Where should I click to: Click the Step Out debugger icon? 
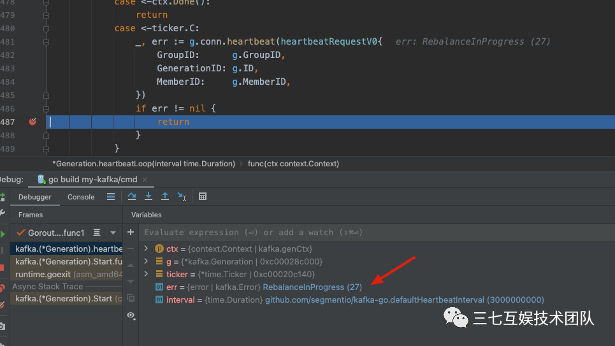165,196
